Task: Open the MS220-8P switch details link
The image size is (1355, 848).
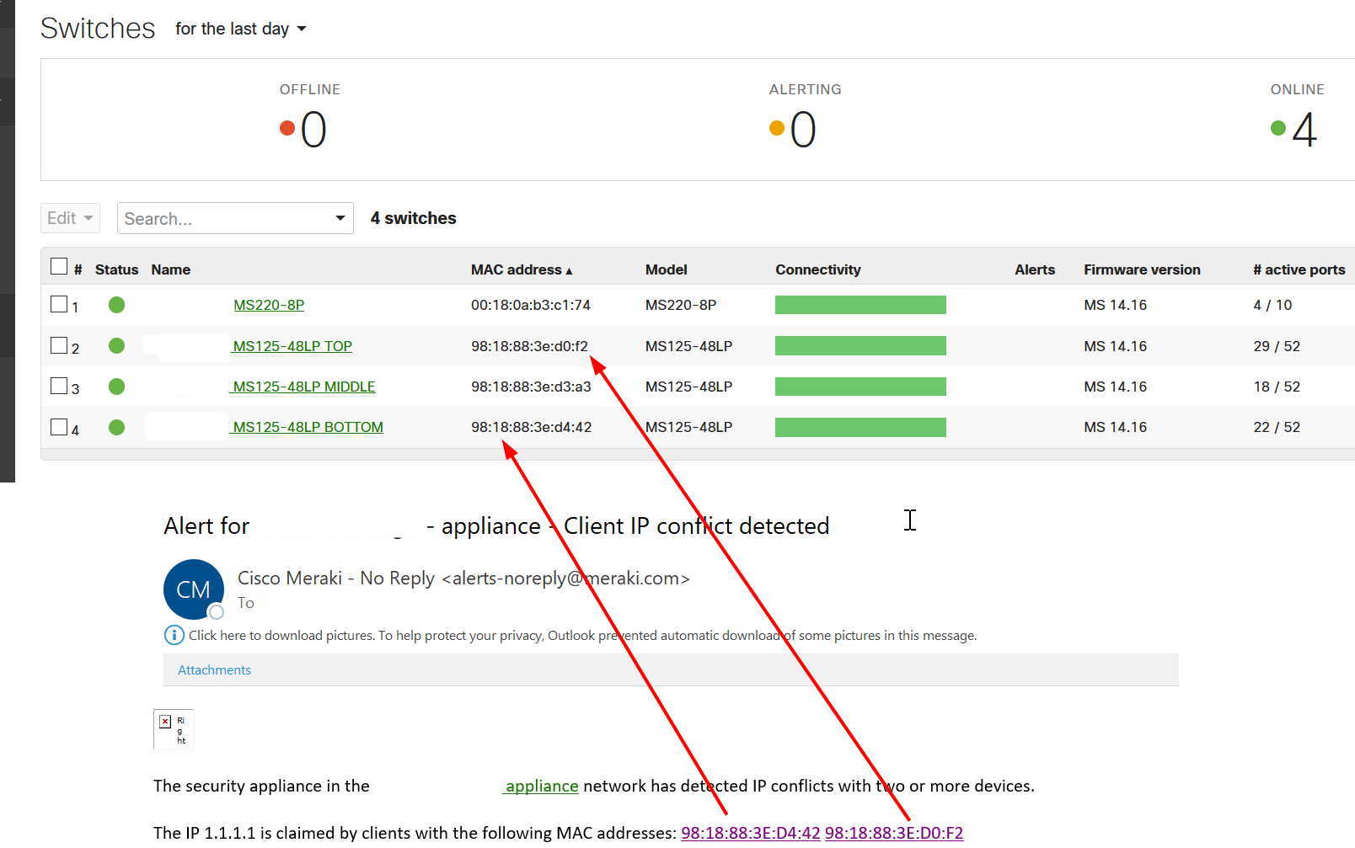Action: tap(269, 305)
